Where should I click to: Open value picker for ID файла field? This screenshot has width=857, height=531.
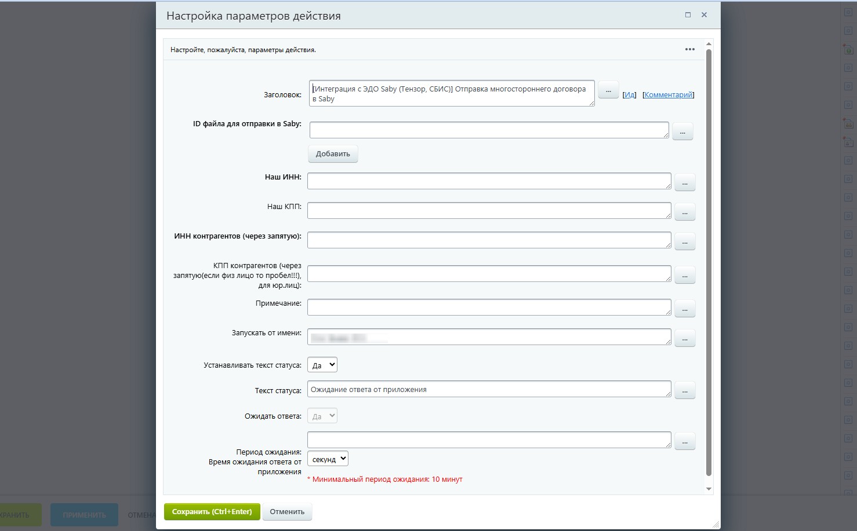tap(682, 133)
